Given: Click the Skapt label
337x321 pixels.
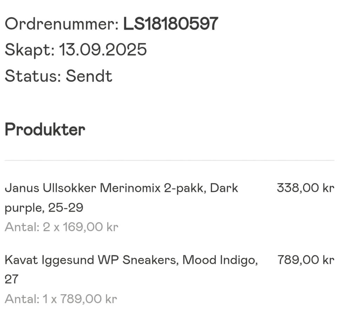Looking at the screenshot, I should coord(29,50).
